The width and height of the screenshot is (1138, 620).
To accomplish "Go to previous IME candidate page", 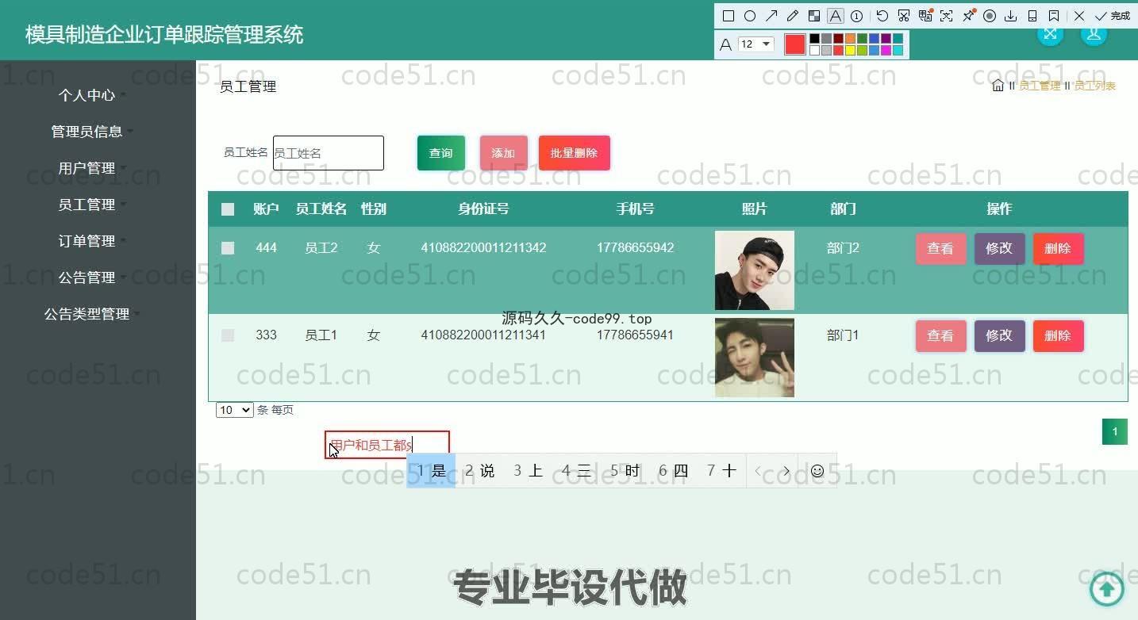I will tap(758, 471).
